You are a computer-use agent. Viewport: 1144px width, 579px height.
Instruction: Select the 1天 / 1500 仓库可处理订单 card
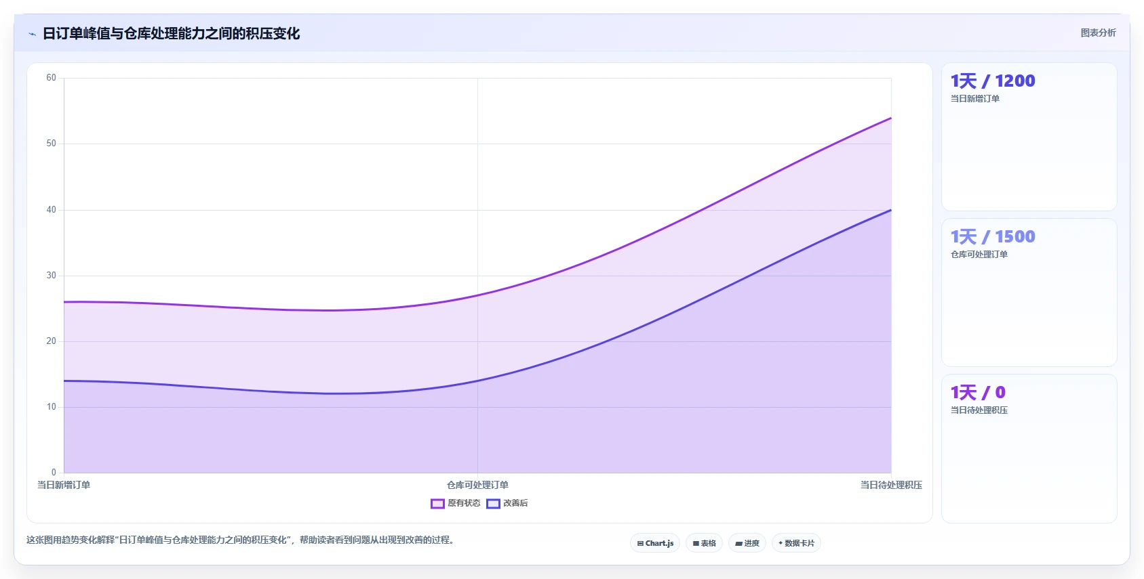tap(1029, 293)
